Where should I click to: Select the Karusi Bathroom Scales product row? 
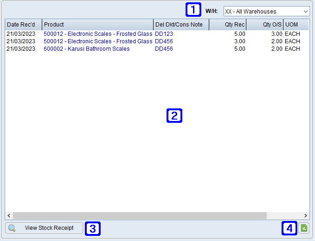pyautogui.click(x=86, y=49)
